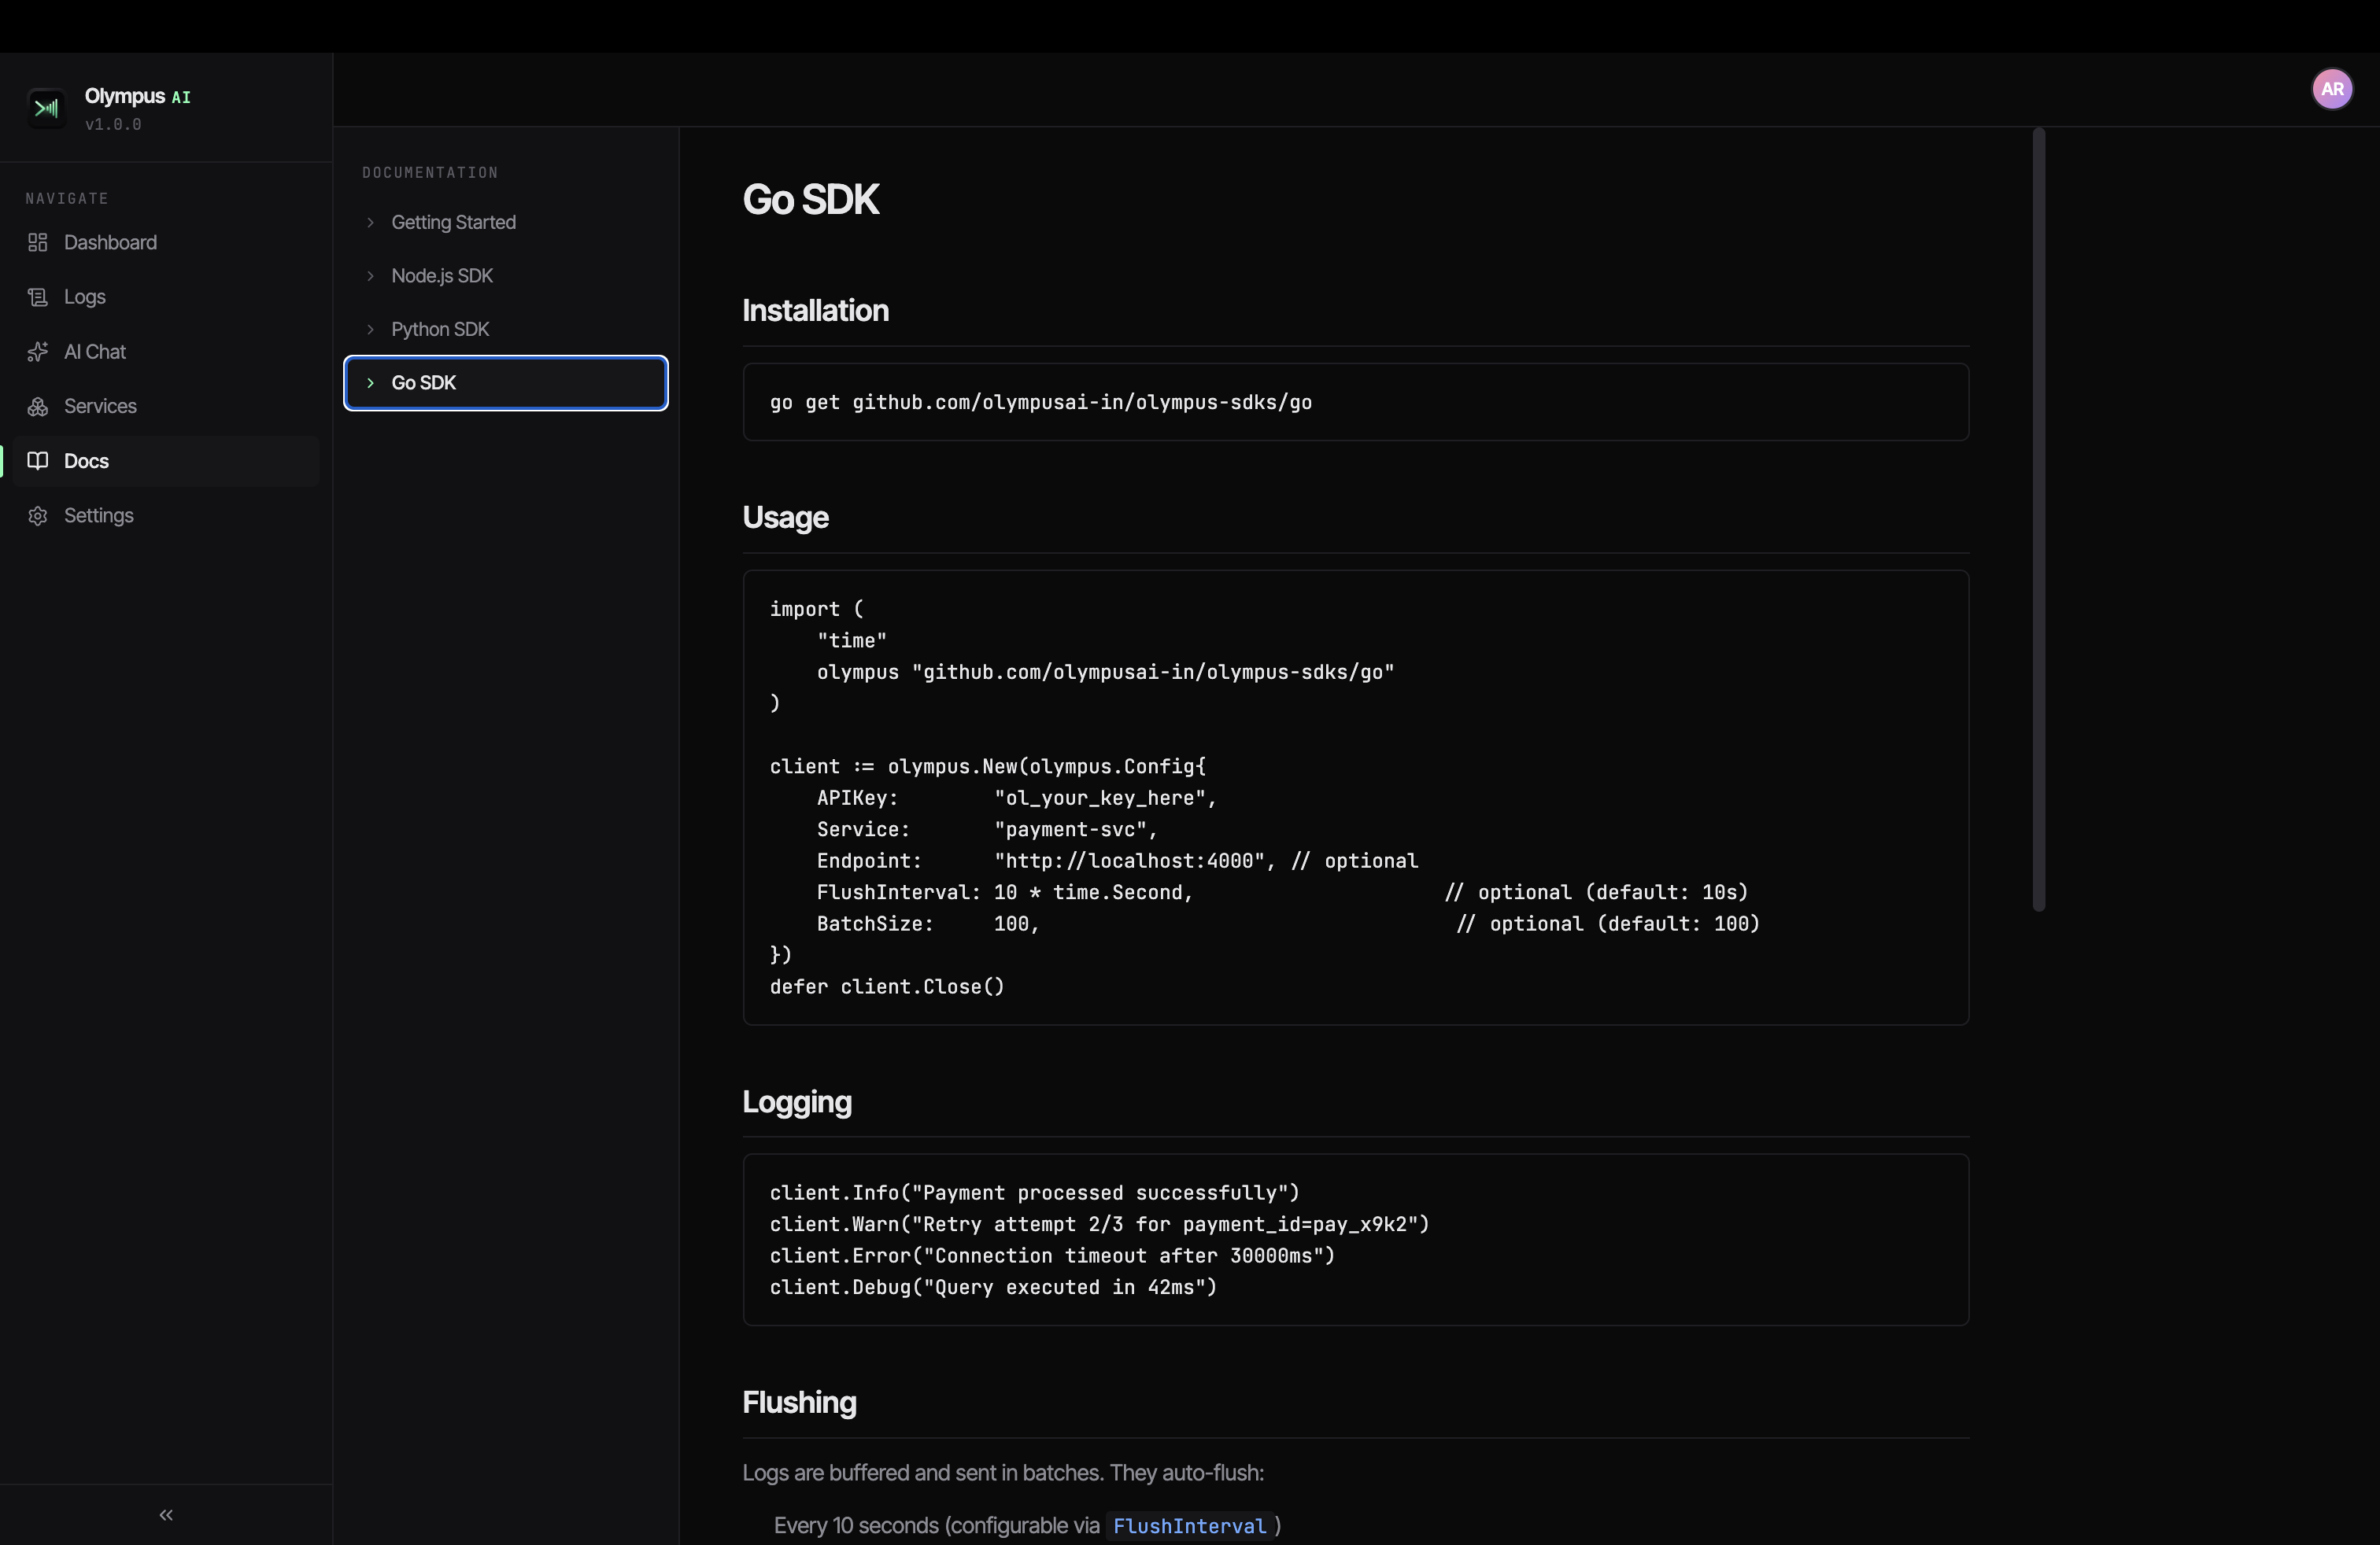Navigate to the Services page
Image resolution: width=2380 pixels, height=1545 pixels.
click(100, 407)
